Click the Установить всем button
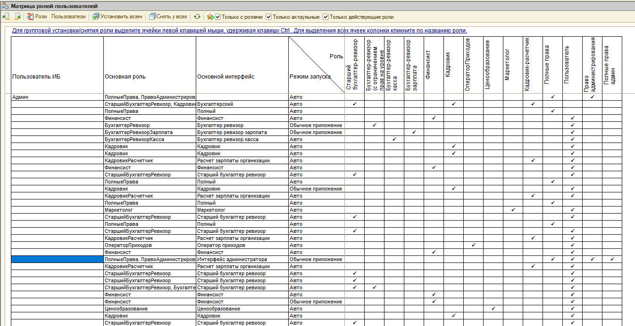 pyautogui.click(x=117, y=16)
